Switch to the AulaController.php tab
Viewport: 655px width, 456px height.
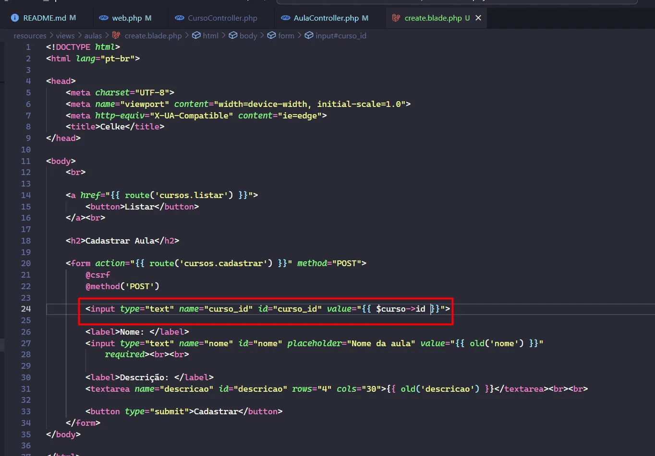click(326, 18)
